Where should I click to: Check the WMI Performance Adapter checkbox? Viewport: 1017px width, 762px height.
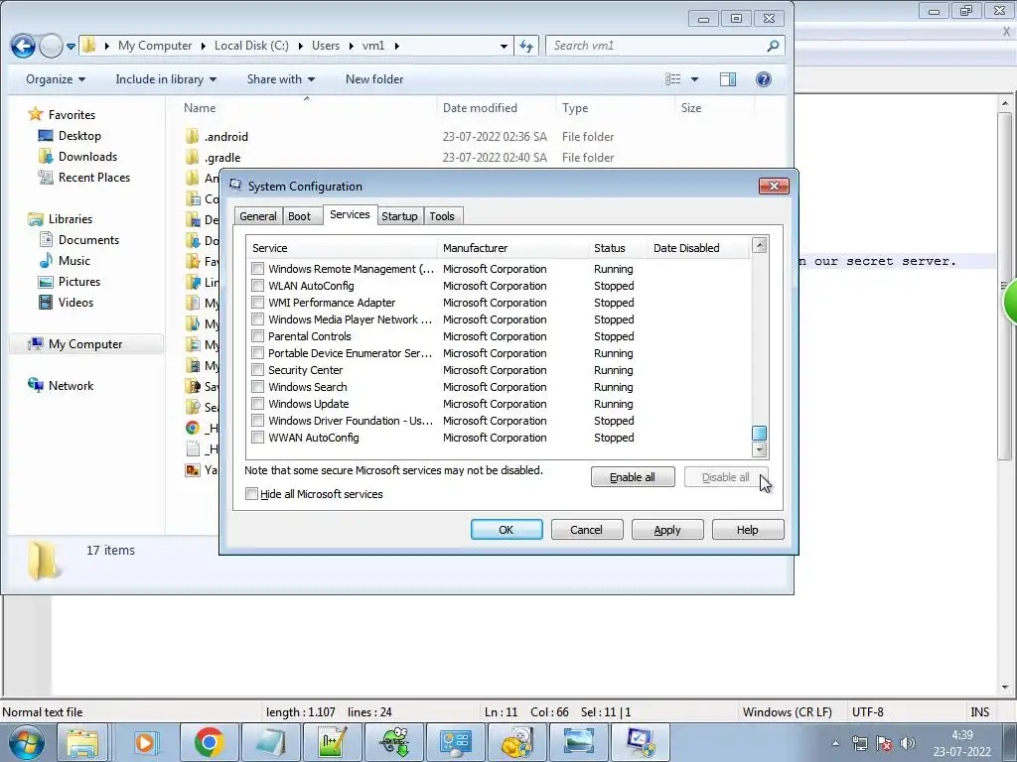pyautogui.click(x=257, y=303)
